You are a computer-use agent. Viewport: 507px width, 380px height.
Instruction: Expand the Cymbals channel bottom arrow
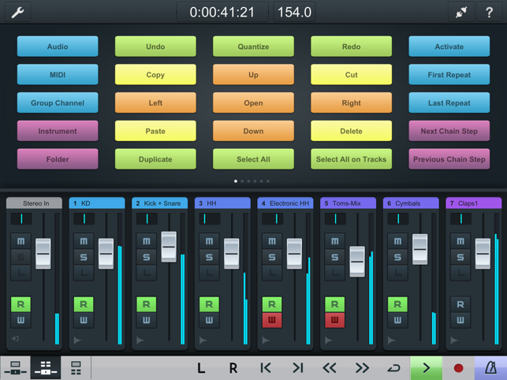(x=392, y=341)
